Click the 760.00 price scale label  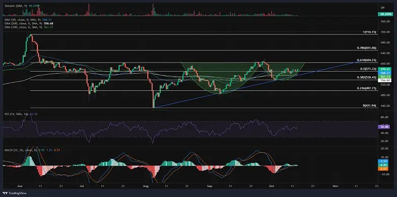pos(385,21)
